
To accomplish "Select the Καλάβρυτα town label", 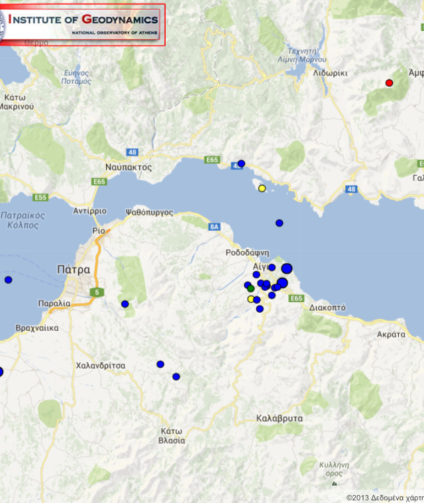I will tap(279, 418).
